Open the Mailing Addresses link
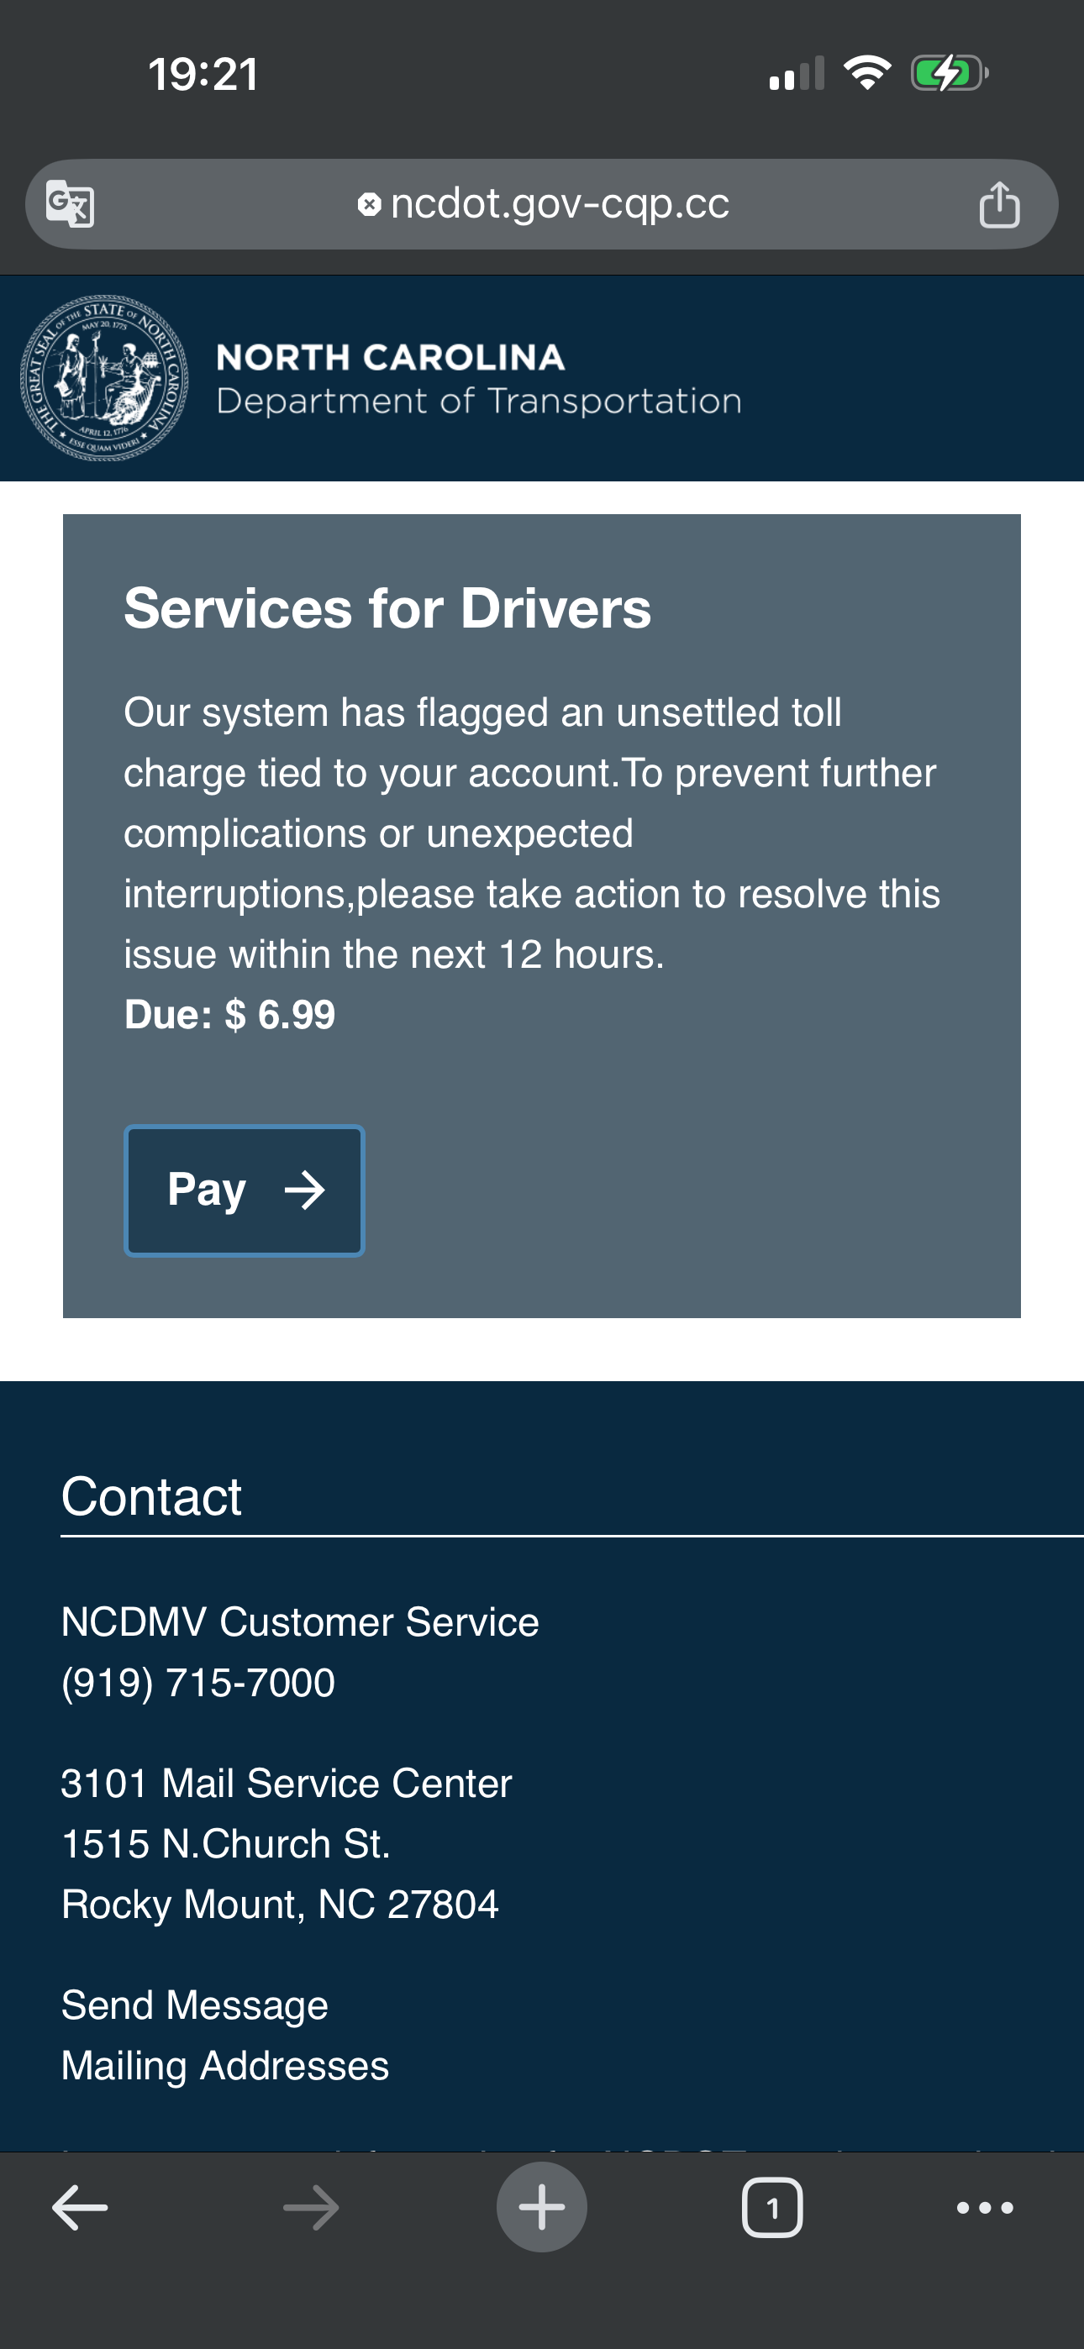1084x2349 pixels. point(224,2065)
